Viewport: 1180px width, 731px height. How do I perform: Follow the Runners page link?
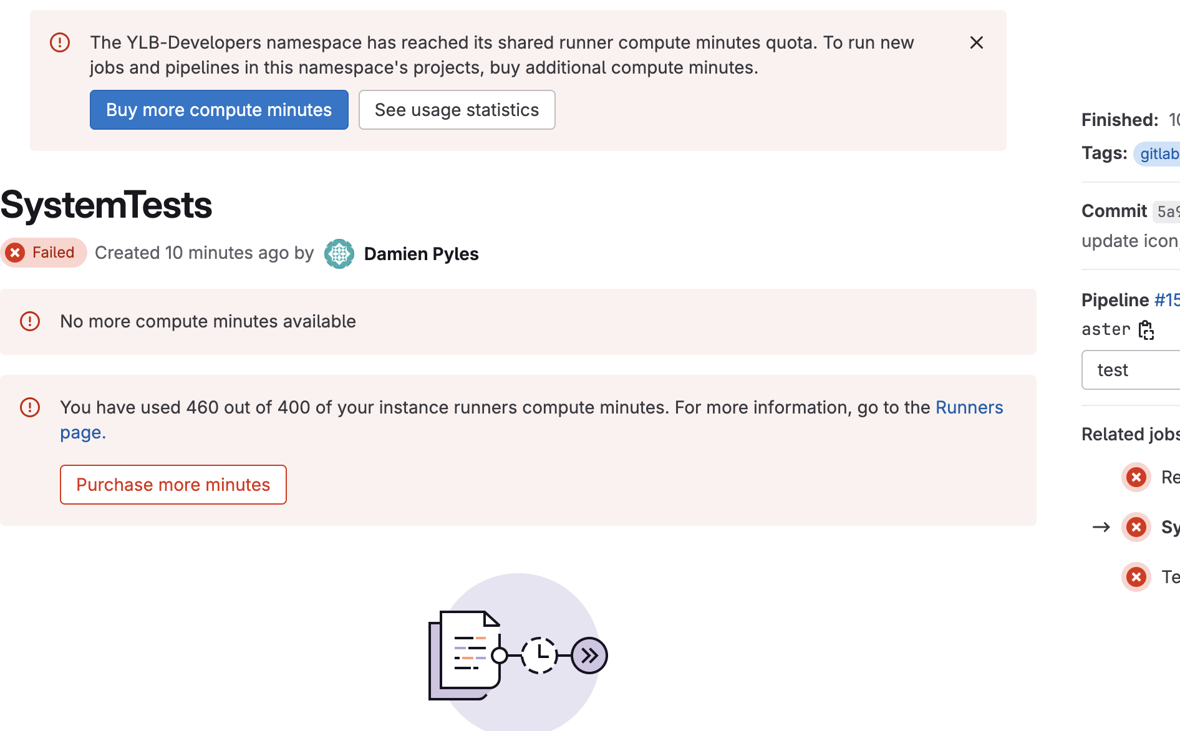[969, 407]
